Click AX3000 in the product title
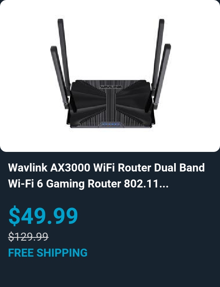Screen dimensions: 220x287 coord(70,167)
